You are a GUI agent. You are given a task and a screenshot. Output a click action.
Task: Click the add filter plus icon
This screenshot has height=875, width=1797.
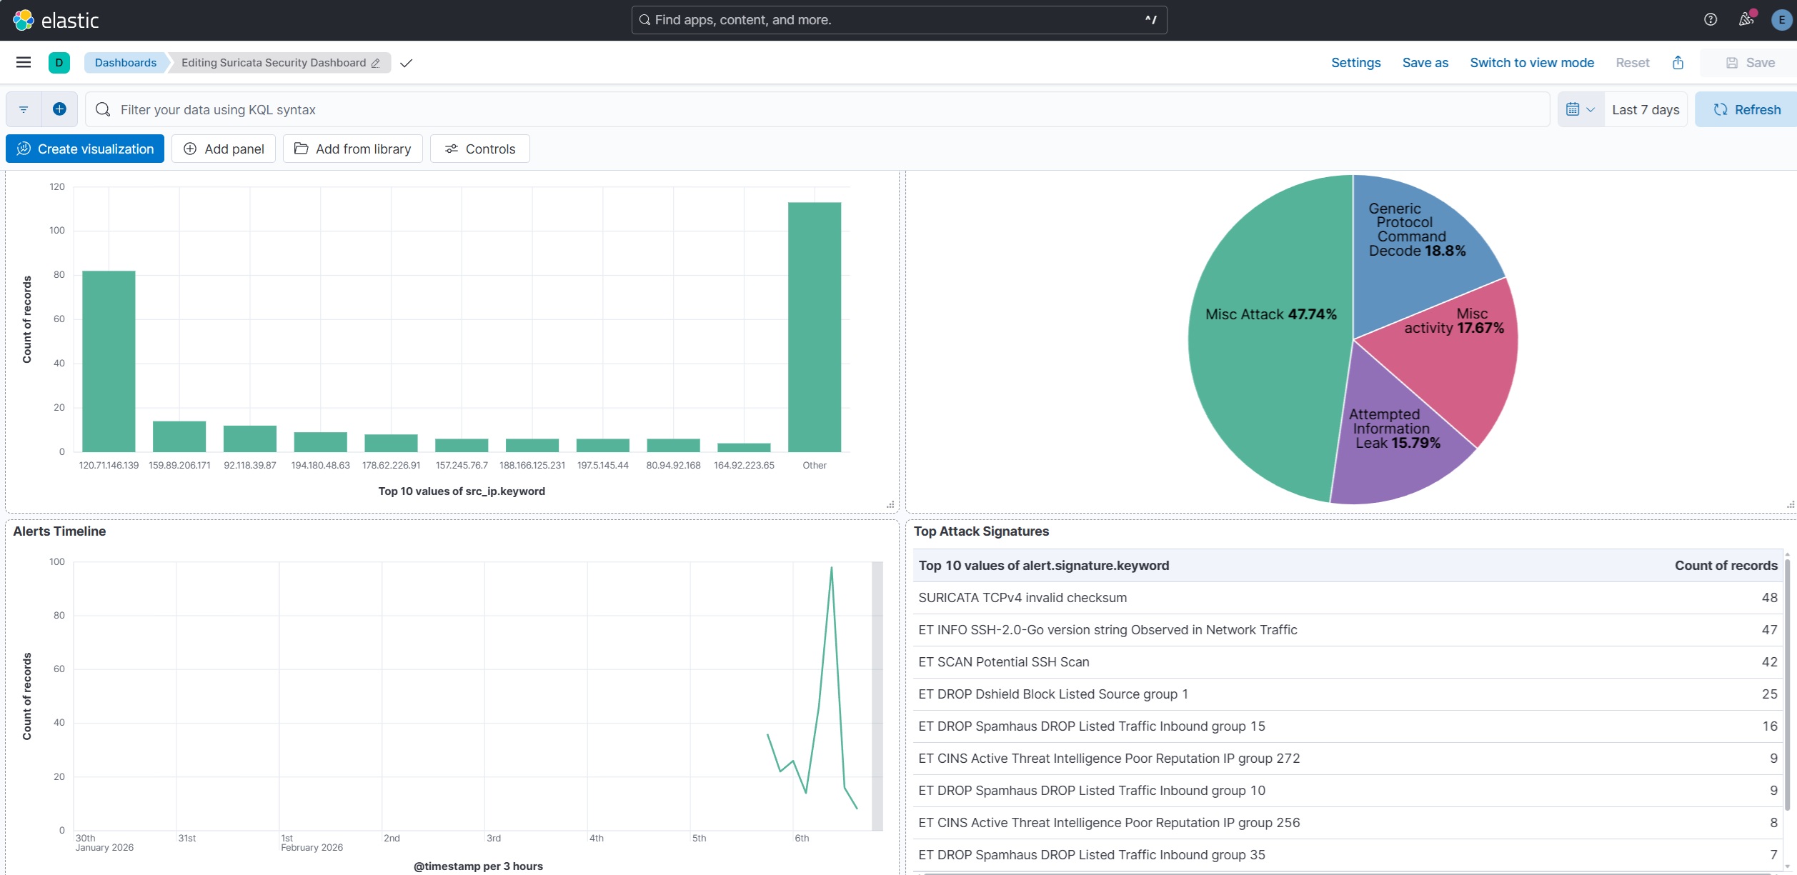click(x=59, y=109)
